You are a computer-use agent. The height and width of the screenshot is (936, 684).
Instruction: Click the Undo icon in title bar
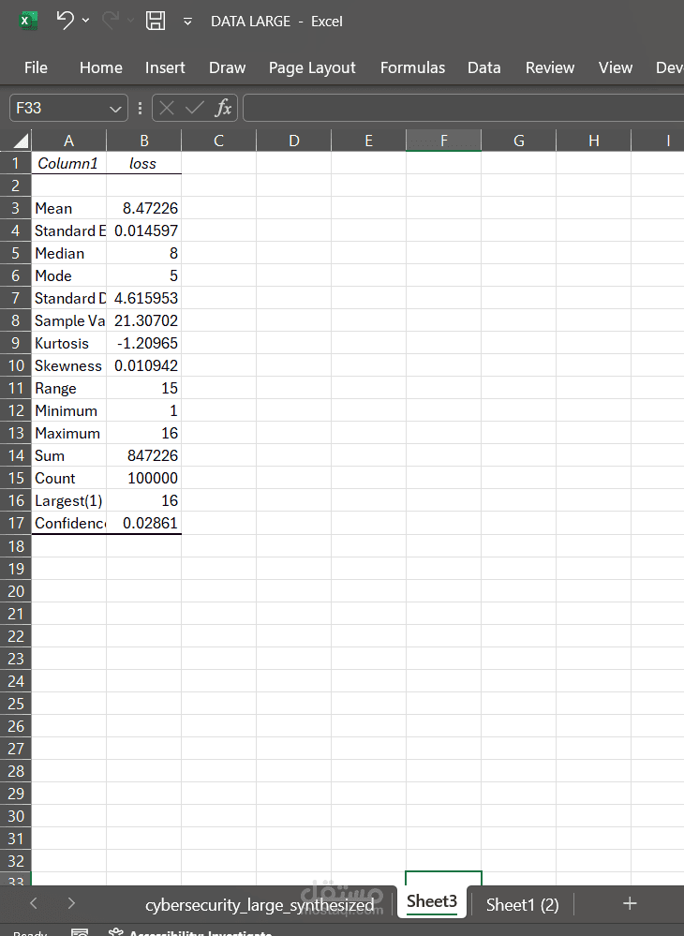coord(65,21)
